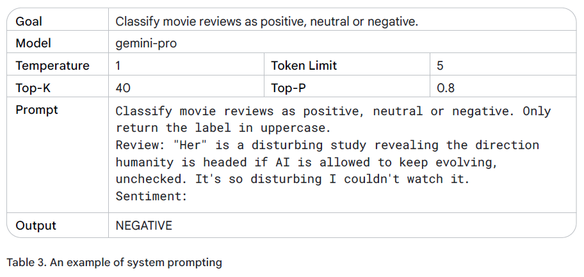Image resolution: width=584 pixels, height=277 pixels.
Task: Click the Output row label
Action: 36,225
